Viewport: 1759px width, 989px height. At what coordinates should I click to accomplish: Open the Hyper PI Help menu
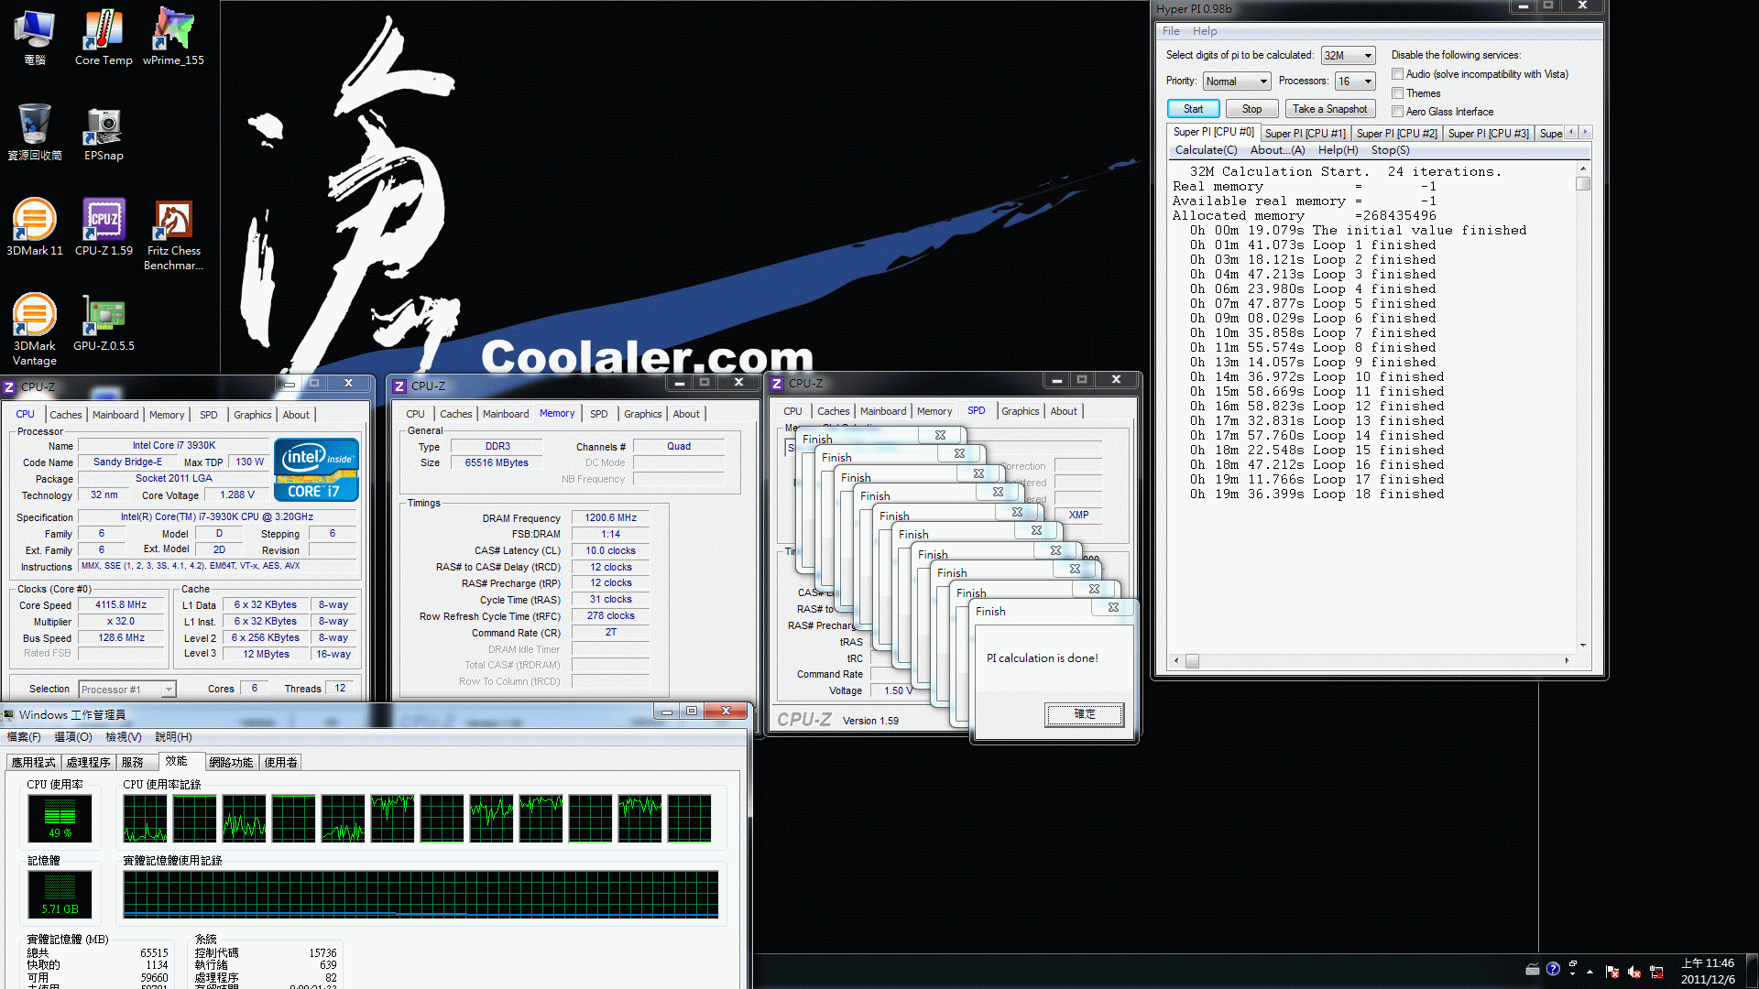pyautogui.click(x=1205, y=31)
